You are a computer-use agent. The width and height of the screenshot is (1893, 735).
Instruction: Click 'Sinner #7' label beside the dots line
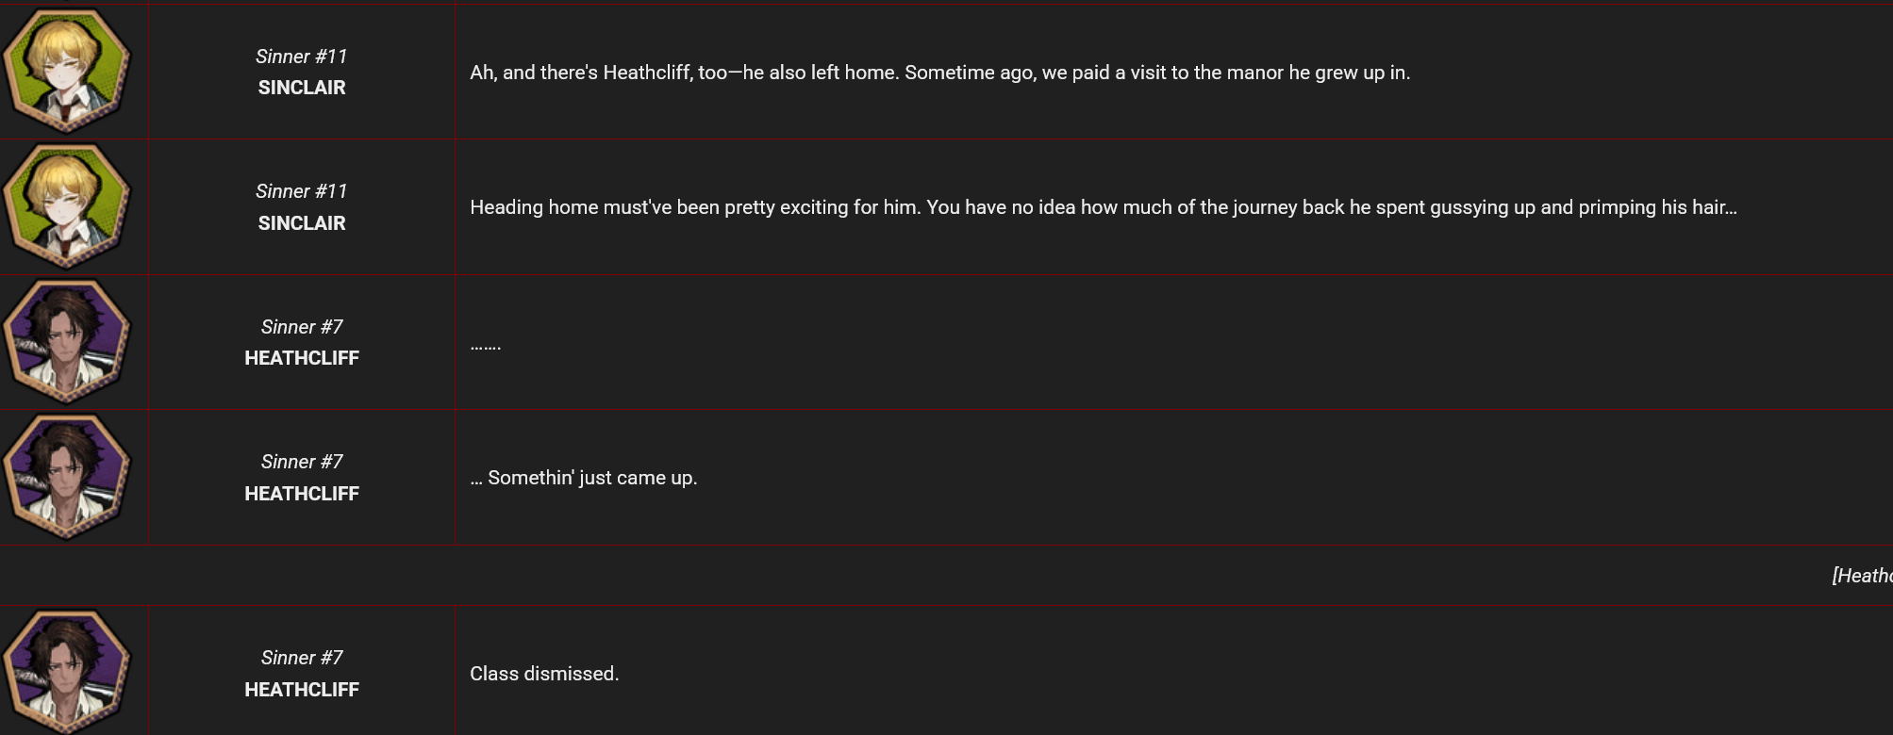[302, 327]
